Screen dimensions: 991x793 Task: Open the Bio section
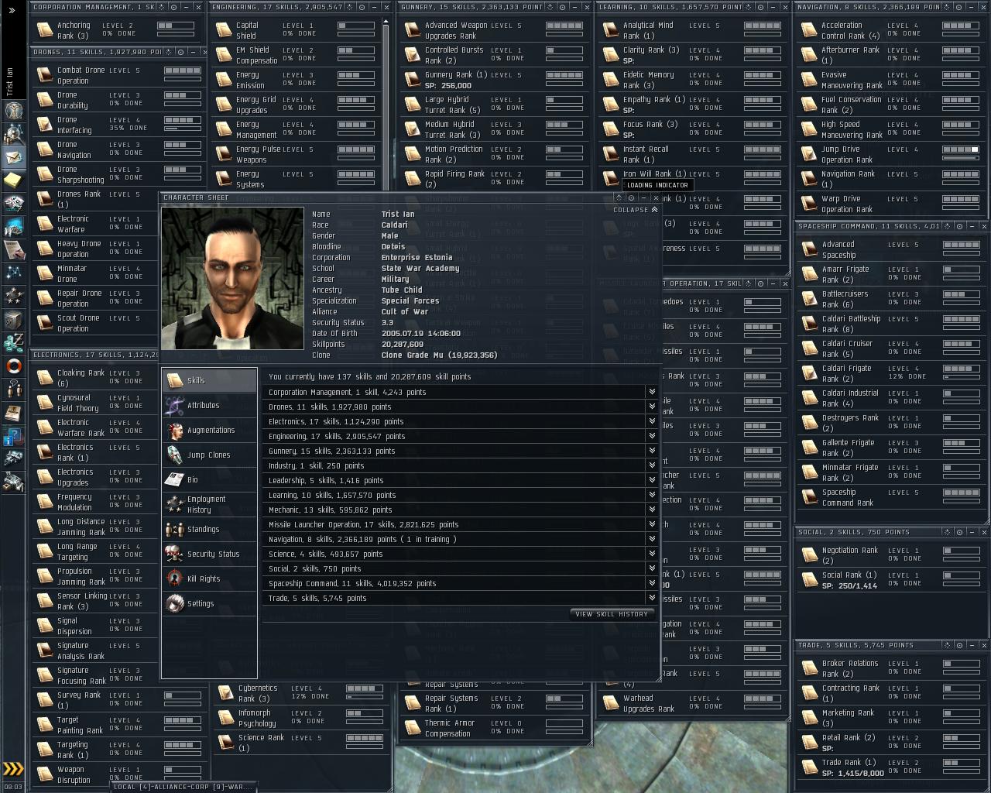point(209,479)
